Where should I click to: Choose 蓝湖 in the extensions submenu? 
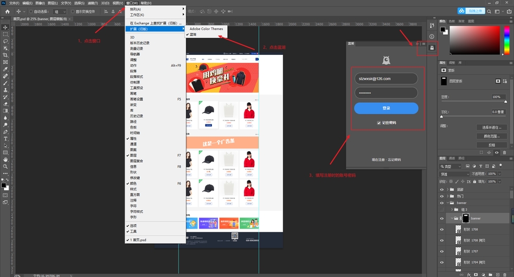click(193, 34)
